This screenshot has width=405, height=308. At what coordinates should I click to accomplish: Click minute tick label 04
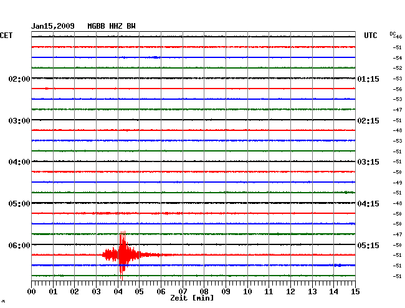coord(118,291)
